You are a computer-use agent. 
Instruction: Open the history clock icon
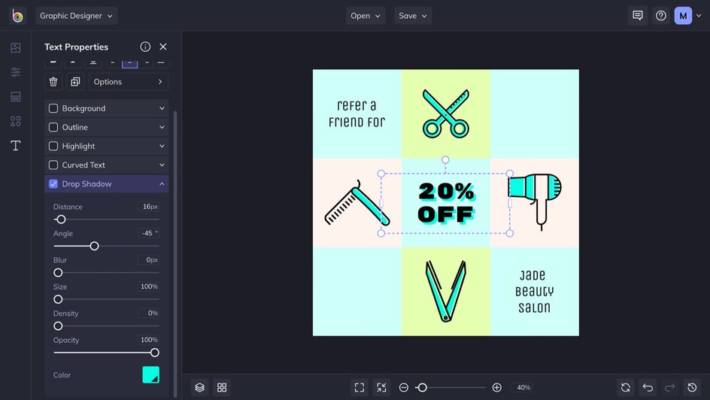[x=692, y=387]
